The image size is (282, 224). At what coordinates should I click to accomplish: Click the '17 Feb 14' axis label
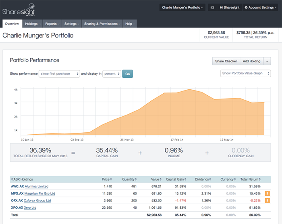[x=177, y=140]
